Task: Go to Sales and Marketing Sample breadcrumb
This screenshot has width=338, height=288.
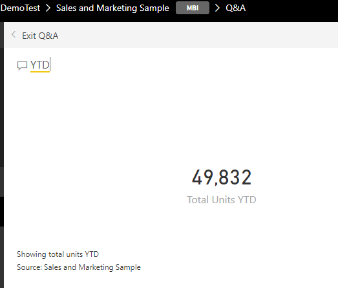Action: point(112,8)
